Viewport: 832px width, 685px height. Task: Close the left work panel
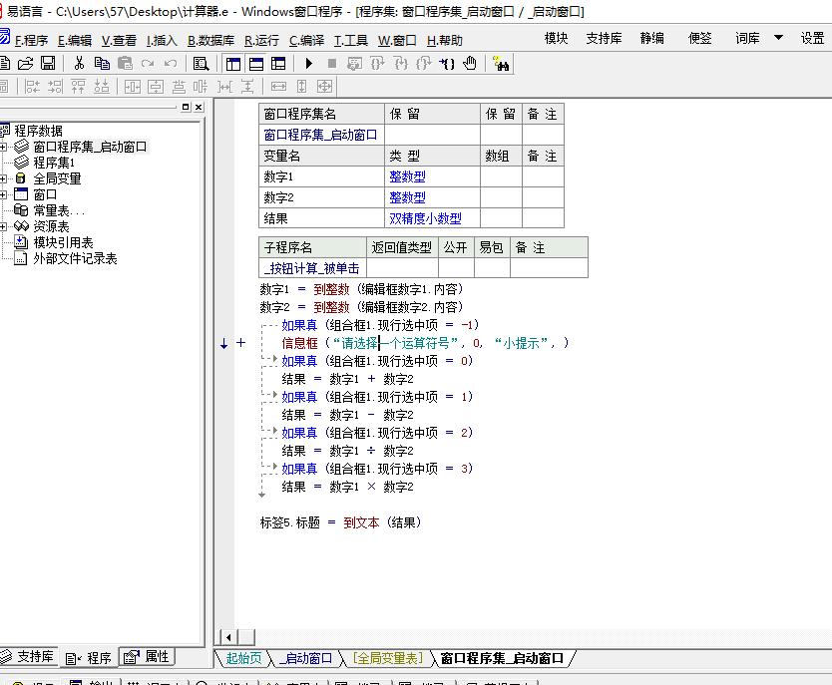pyautogui.click(x=199, y=107)
